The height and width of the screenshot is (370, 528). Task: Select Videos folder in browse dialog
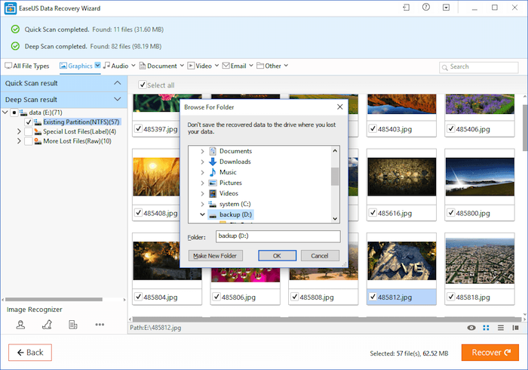229,193
